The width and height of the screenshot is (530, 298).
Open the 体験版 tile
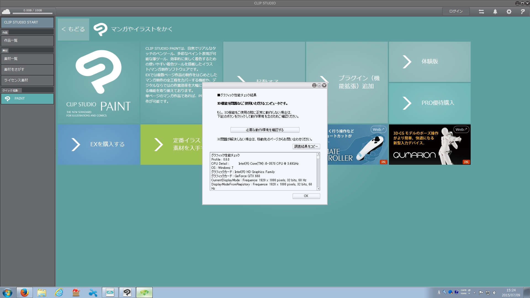coord(430,62)
